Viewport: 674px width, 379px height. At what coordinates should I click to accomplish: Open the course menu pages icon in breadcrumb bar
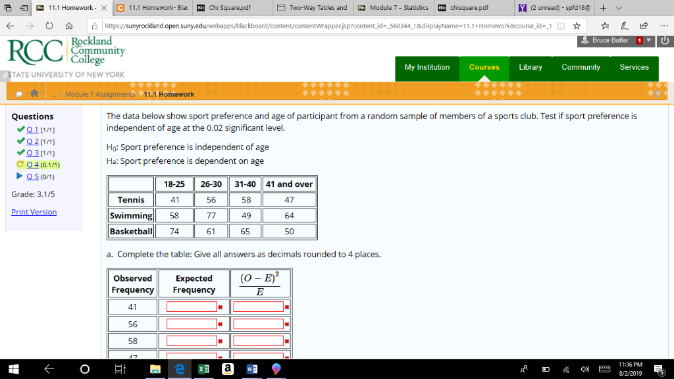point(17,93)
